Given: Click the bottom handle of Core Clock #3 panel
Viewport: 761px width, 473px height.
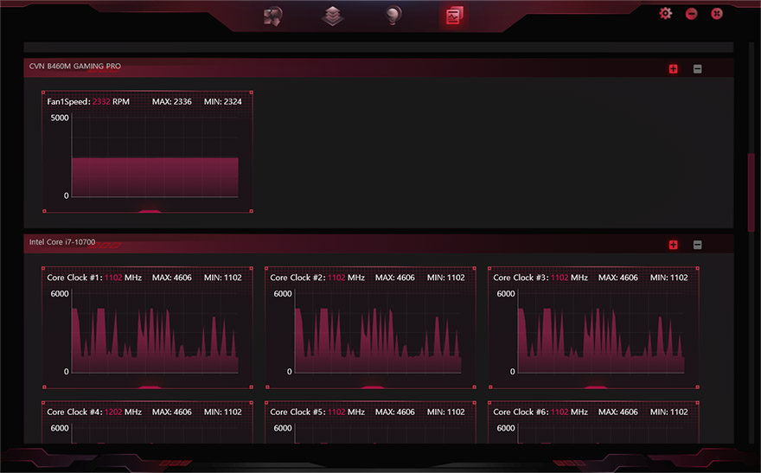Looking at the screenshot, I should click(596, 387).
